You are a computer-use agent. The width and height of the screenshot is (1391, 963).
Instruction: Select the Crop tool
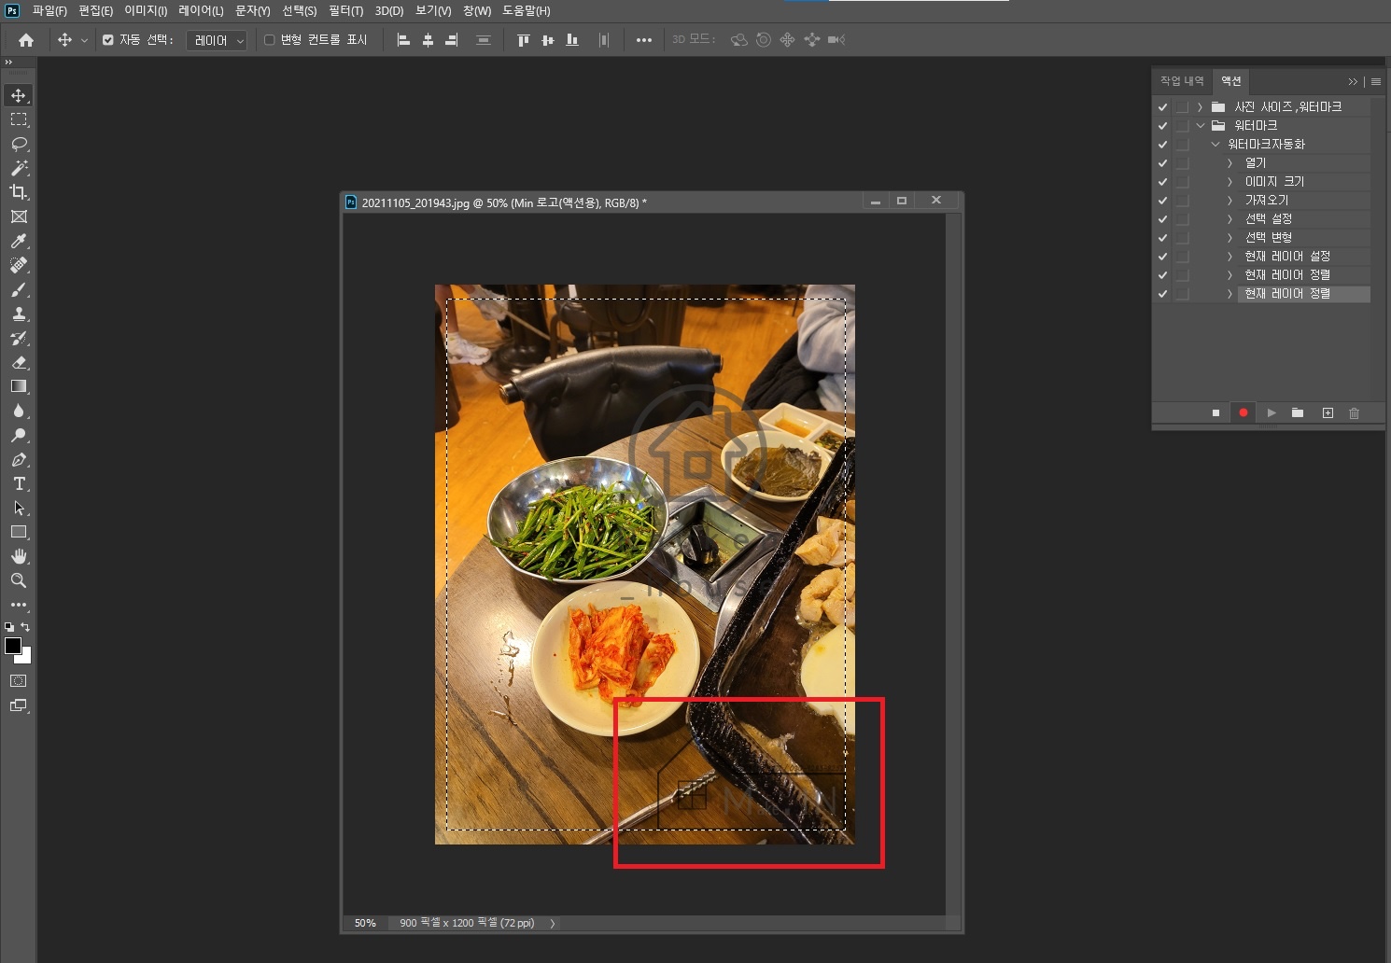(19, 192)
